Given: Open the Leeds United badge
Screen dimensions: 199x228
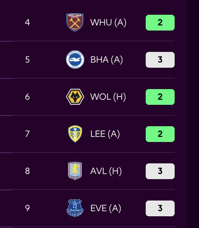Looking at the screenshot, I should tap(75, 134).
